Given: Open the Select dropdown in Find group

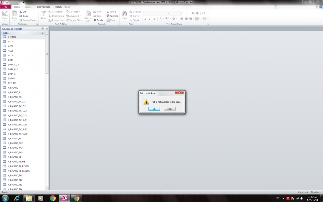Looking at the screenshot, I should coord(135,20).
